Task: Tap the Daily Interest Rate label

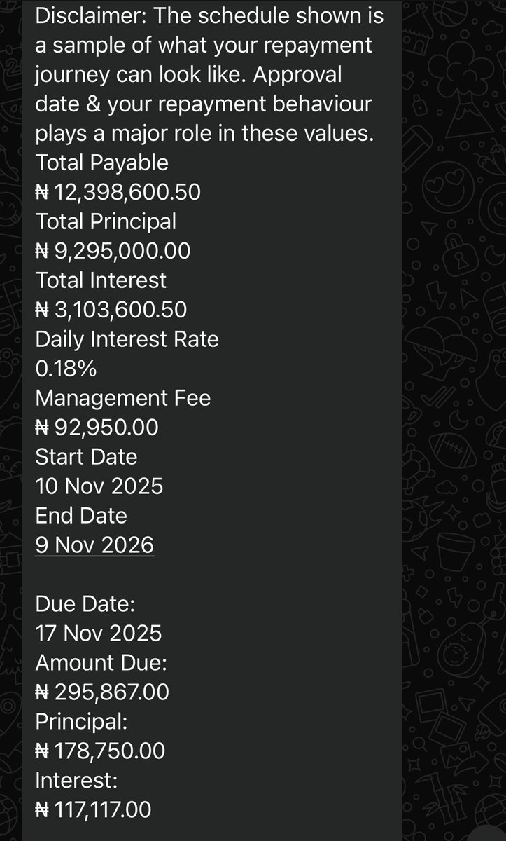Action: [x=127, y=339]
